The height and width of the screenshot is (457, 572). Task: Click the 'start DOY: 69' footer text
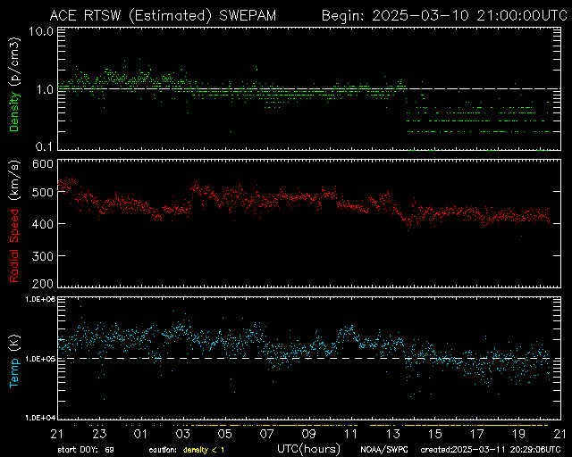point(86,450)
